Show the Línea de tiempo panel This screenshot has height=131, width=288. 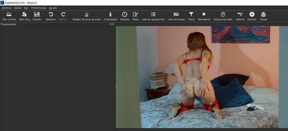176,16
